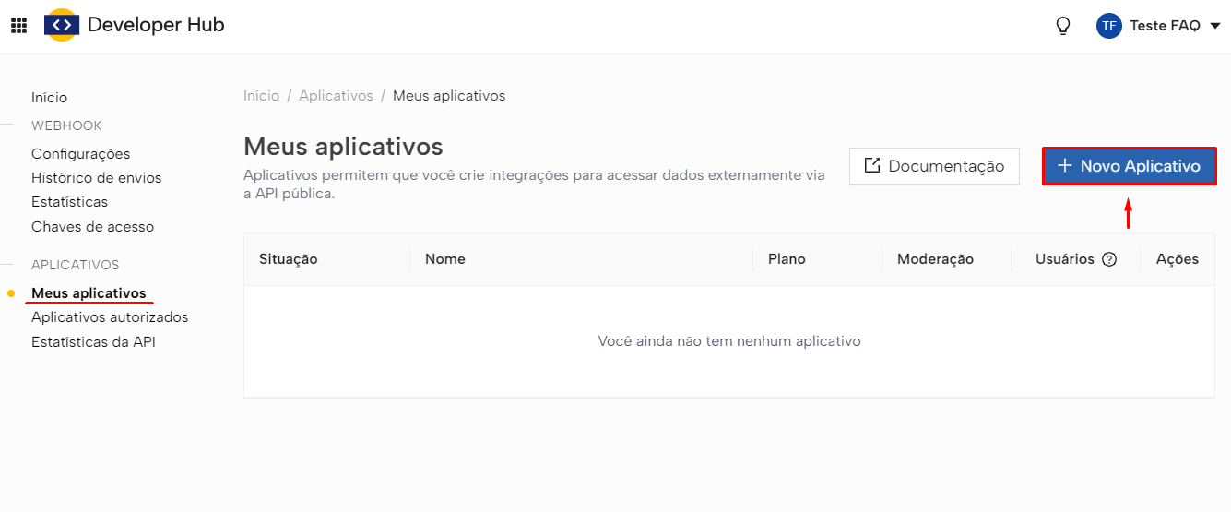
Task: Open webhook Estatísticas in sidebar
Action: point(69,202)
